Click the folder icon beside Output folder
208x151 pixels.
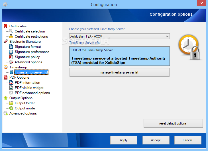coord(11,103)
